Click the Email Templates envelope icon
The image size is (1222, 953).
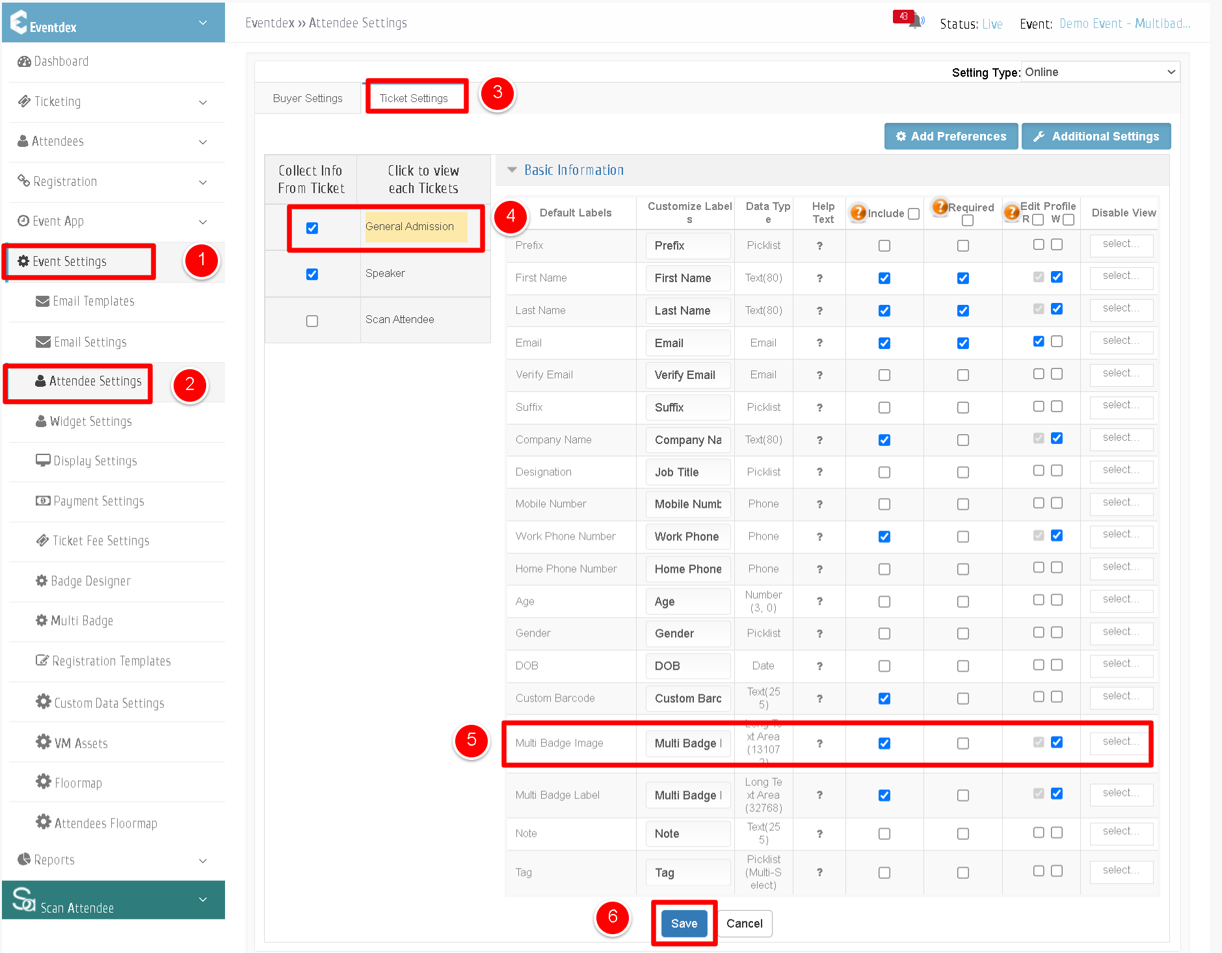pyautogui.click(x=43, y=301)
